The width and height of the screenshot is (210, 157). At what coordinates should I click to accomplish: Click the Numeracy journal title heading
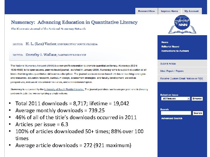point(74,22)
